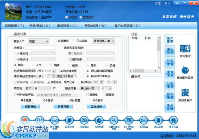
Task: Open 浏览几个商品 dropdown
Action: [66, 76]
